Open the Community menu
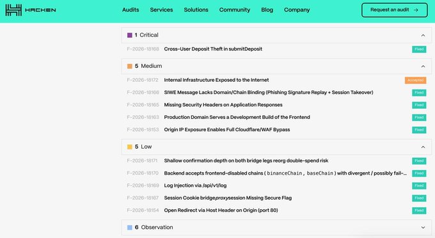Screen dimensions: 435x238 [235, 10]
